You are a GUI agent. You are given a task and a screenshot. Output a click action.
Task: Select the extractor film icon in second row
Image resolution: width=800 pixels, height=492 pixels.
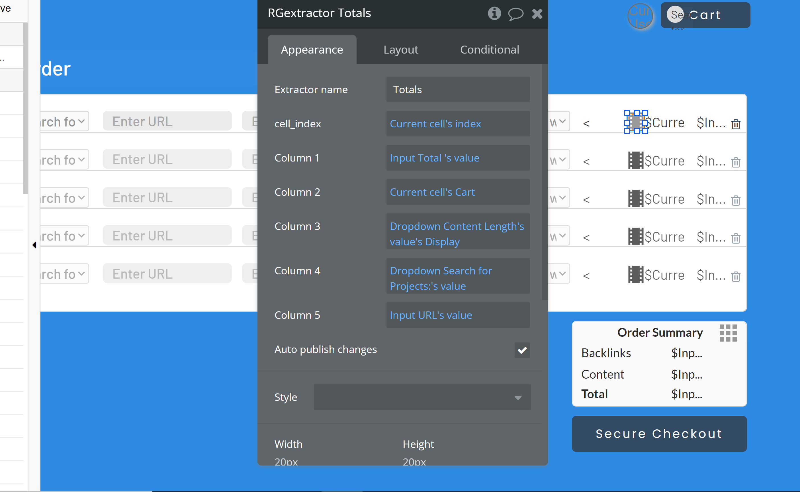pyautogui.click(x=635, y=160)
